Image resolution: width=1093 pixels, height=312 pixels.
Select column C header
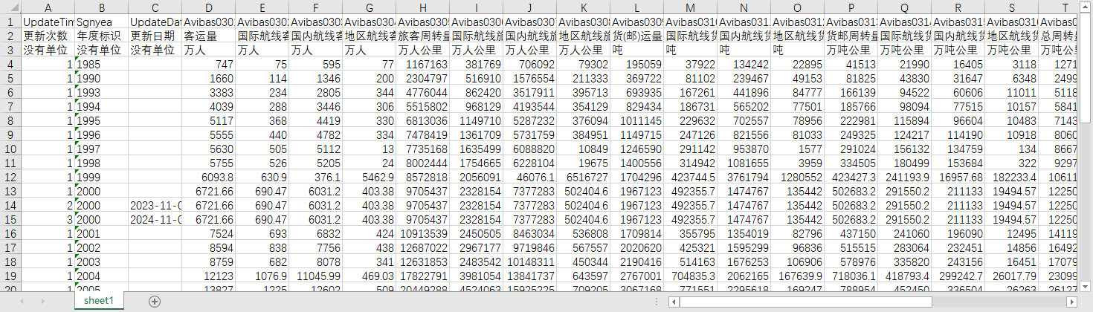(155, 7)
